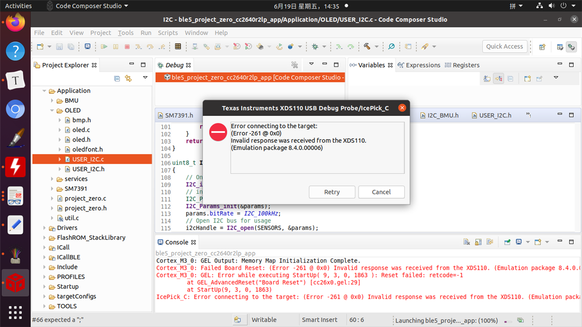The width and height of the screenshot is (582, 327).
Task: Click Show Type Names icon in Variables view
Action: click(x=487, y=79)
